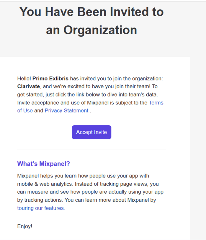Viewport: 206px width, 240px height.
Task: Click the bolded Clarivate organization name
Action: click(x=27, y=86)
